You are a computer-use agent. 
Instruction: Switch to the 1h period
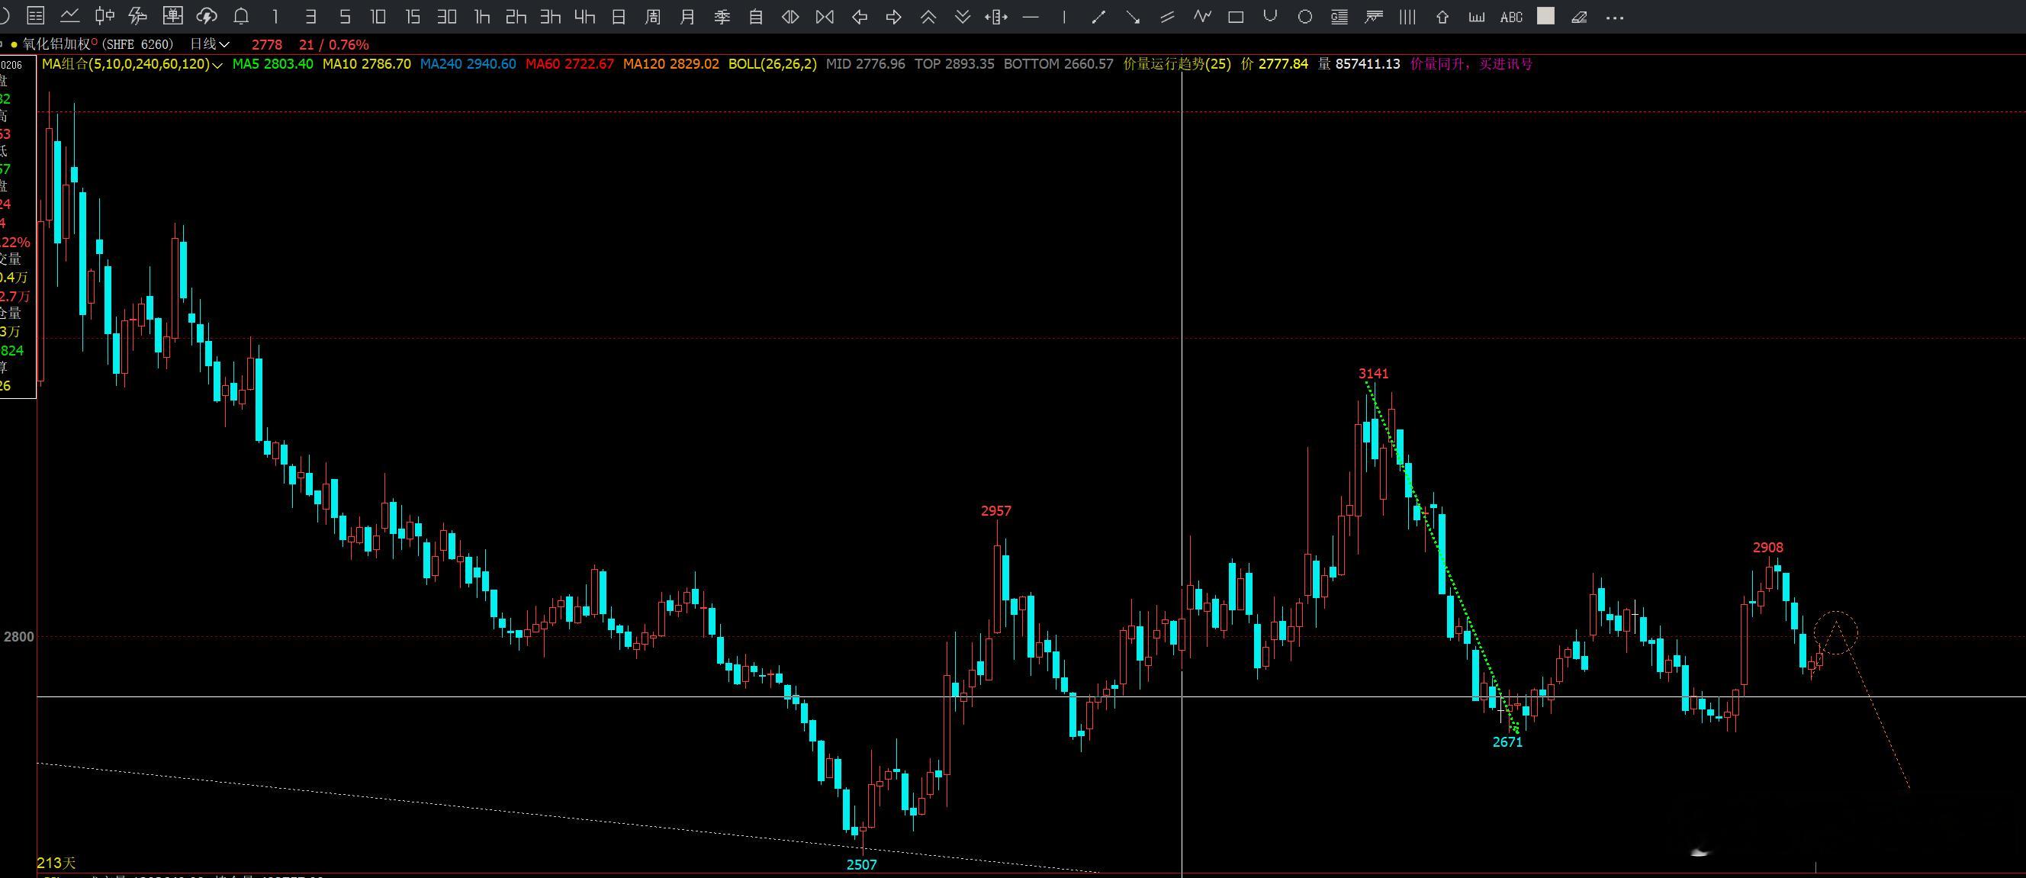click(482, 17)
